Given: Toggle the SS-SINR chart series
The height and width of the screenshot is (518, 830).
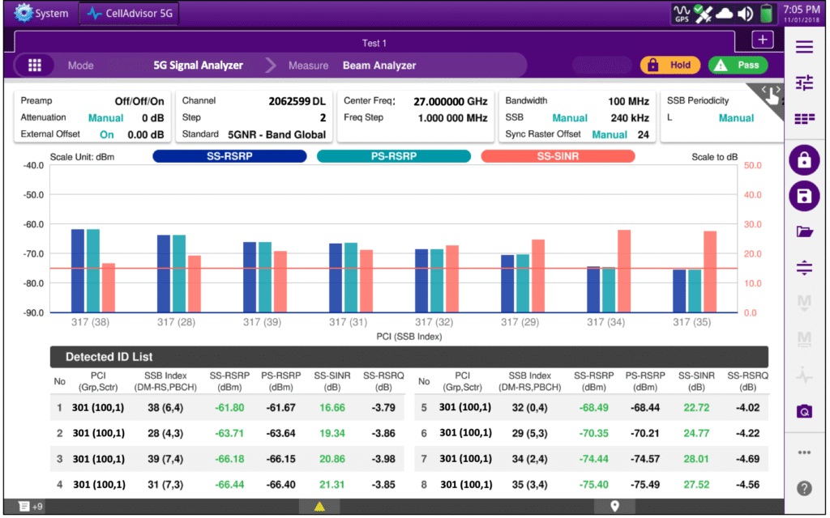Looking at the screenshot, I should (x=558, y=156).
